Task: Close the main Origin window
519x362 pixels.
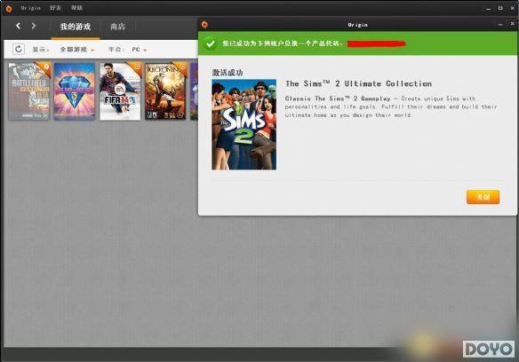Action: click(513, 8)
